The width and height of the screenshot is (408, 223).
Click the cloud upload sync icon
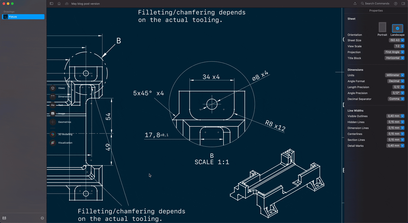(x=67, y=4)
